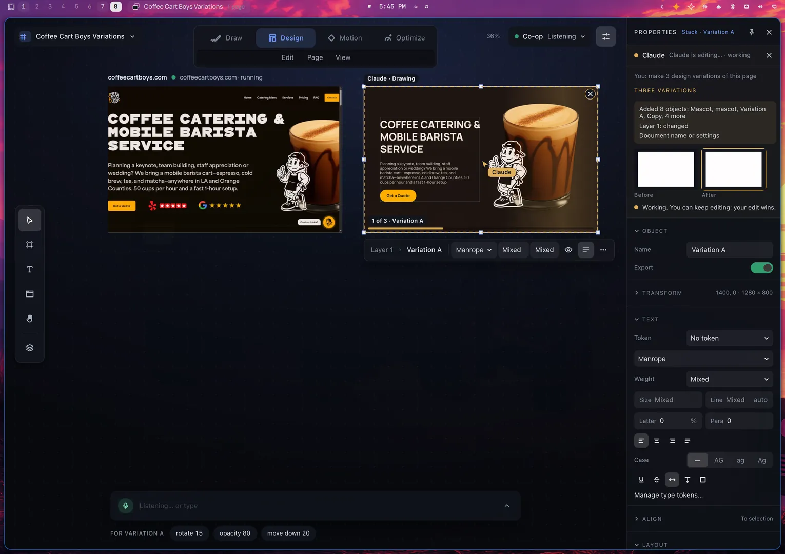The height and width of the screenshot is (554, 785).
Task: Justify the text alignment
Action: [688, 441]
